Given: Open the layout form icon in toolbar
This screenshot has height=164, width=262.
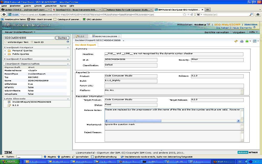Looking at the screenshot, I should pos(255,41).
